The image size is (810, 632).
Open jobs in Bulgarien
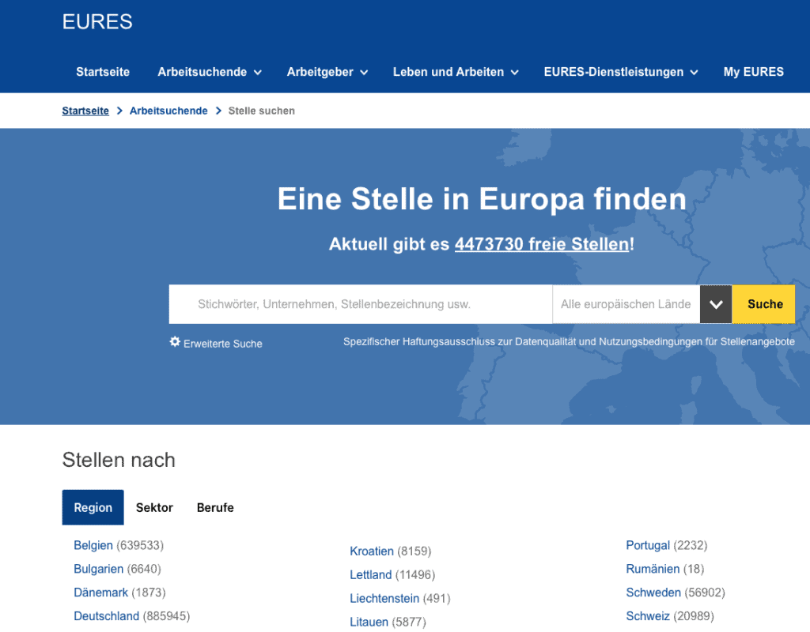[99, 569]
